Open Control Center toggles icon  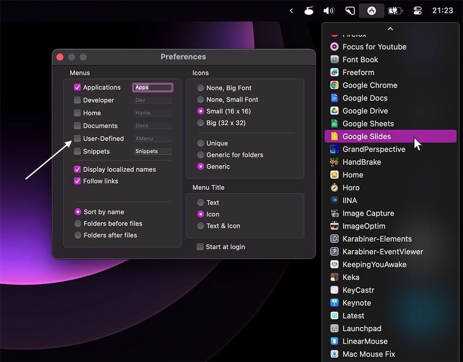(418, 11)
